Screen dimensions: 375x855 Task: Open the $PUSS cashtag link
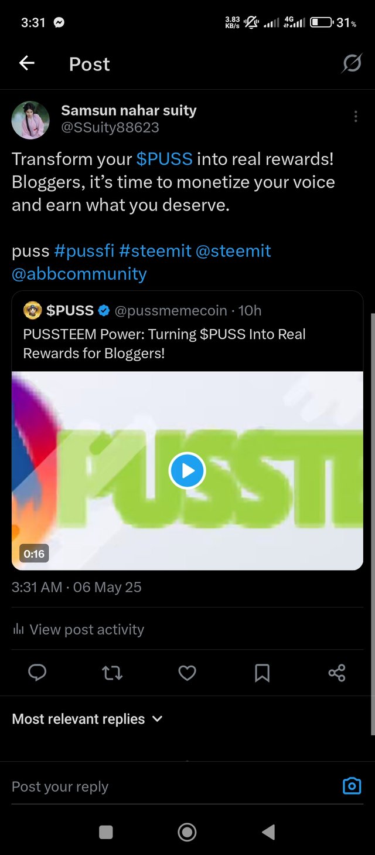(164, 159)
